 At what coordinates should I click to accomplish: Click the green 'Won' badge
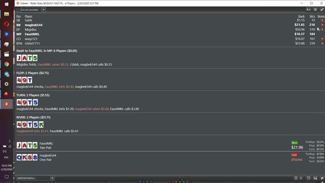(294, 143)
